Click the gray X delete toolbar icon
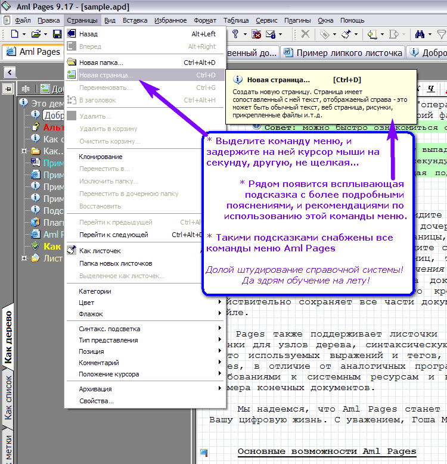 click(x=305, y=34)
